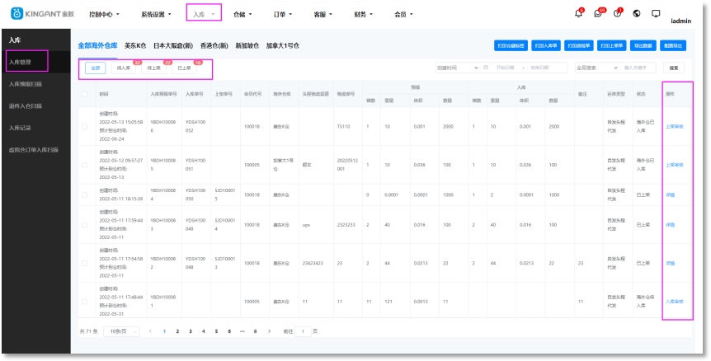The width and height of the screenshot is (711, 361).
Task: Go to next page arrow in pagination
Action: (x=269, y=331)
